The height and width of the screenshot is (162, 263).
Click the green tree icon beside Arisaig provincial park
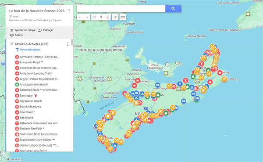(17, 84)
